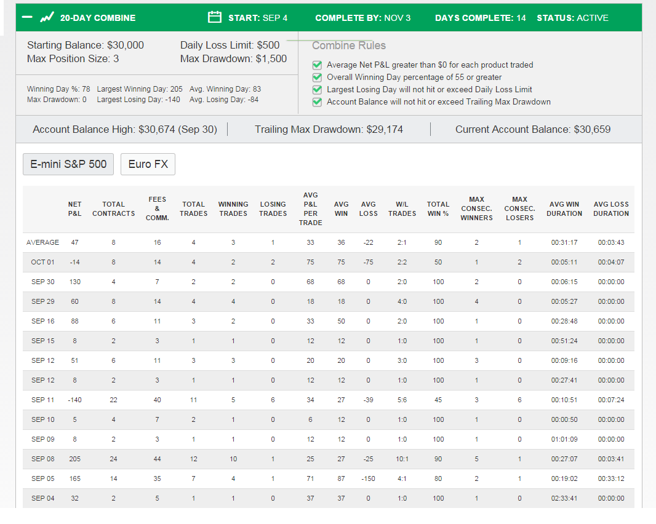Select the SEP 29 row
The height and width of the screenshot is (524, 656).
pyautogui.click(x=329, y=301)
